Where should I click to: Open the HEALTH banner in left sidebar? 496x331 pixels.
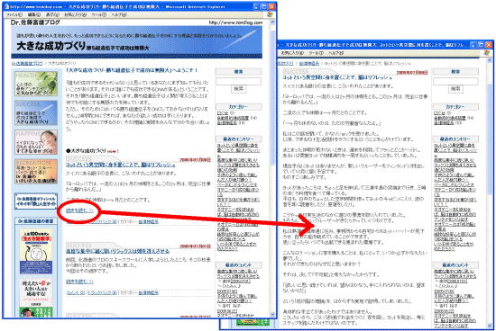[x=36, y=84]
